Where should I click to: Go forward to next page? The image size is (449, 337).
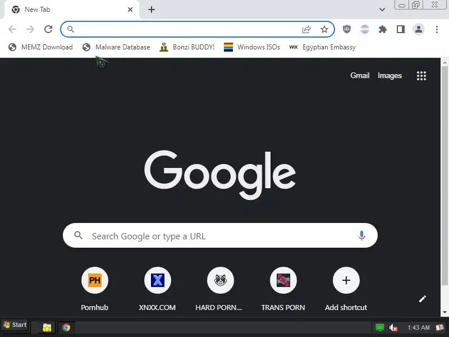pyautogui.click(x=30, y=29)
